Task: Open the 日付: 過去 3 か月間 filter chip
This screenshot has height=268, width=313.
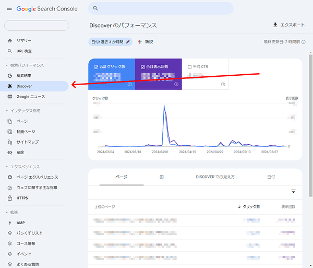Action: 110,42
